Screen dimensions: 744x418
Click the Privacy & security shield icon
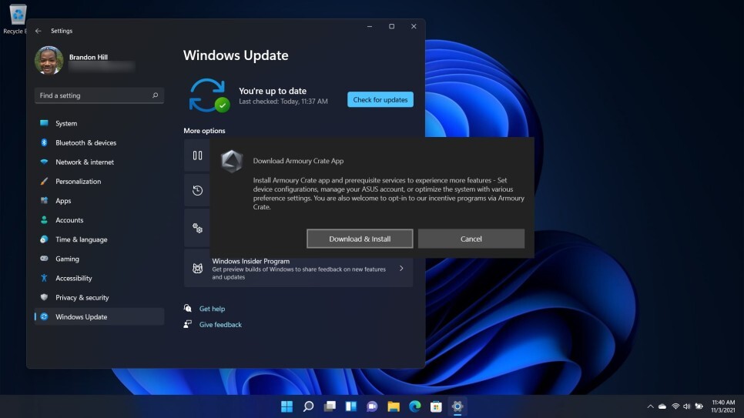pos(44,297)
